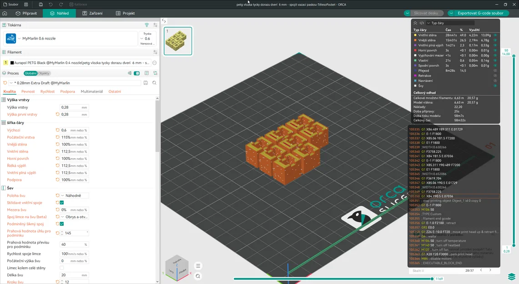Toggle the advanced mode switch in Proces row
This screenshot has height=284, width=519.
[x=137, y=73]
